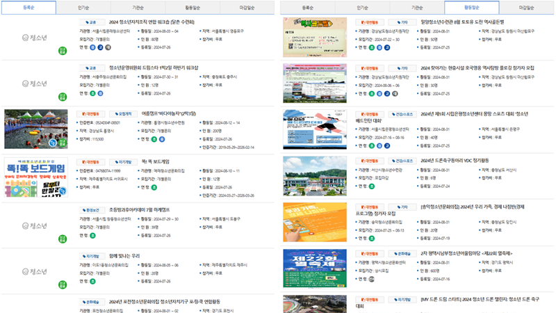556x313 pixels.
Task: Open the youth center building photo thumbnail
Action: pyautogui.click(x=315, y=176)
